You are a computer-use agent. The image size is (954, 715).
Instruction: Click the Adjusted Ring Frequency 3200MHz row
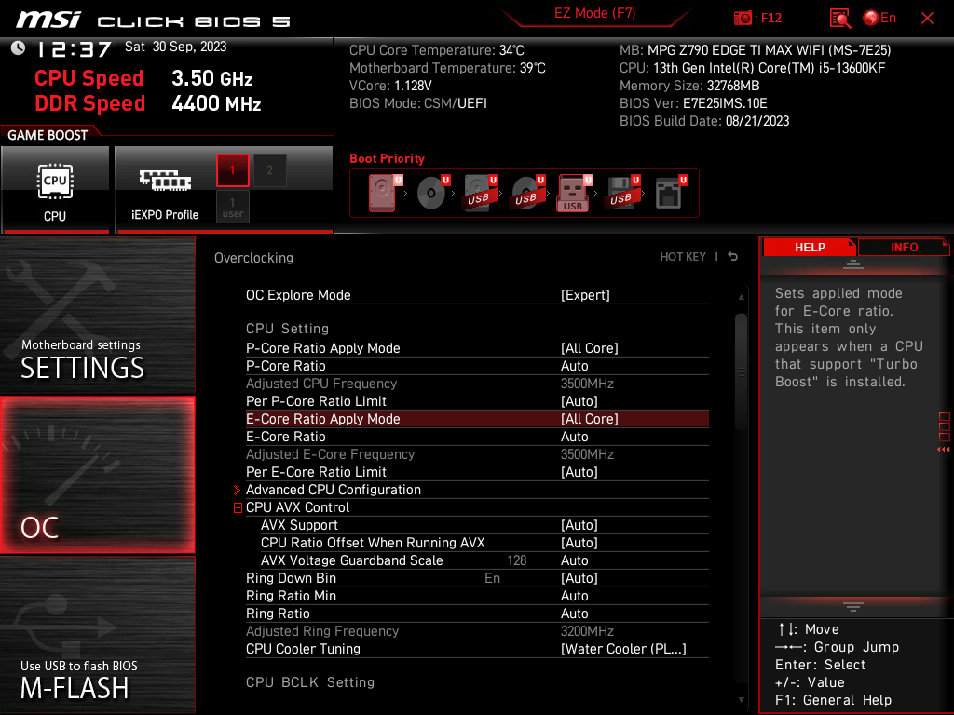[x=477, y=631]
